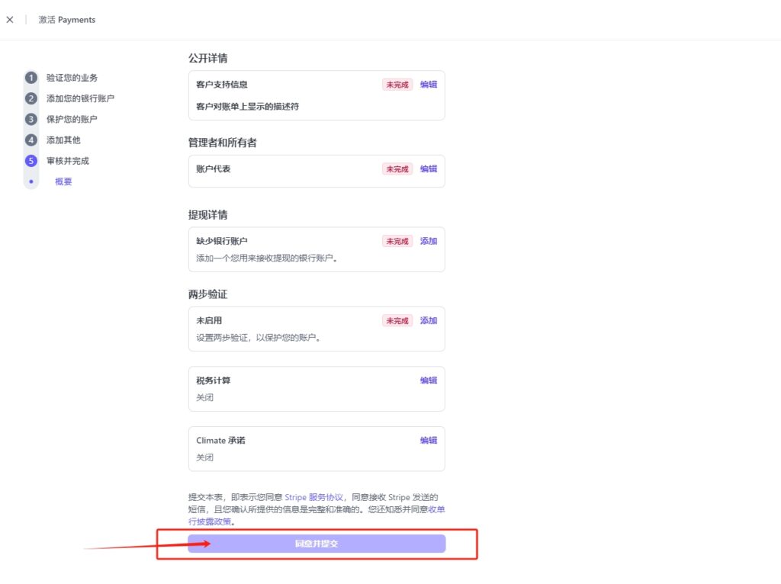Select step 2 number icon 添加您的银行账户
Viewport: 781px width, 584px height.
pyautogui.click(x=31, y=98)
